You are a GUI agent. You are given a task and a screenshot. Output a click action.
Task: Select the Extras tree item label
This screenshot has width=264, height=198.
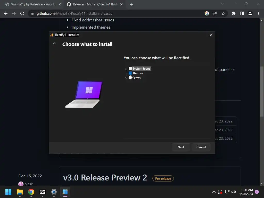click(136, 78)
